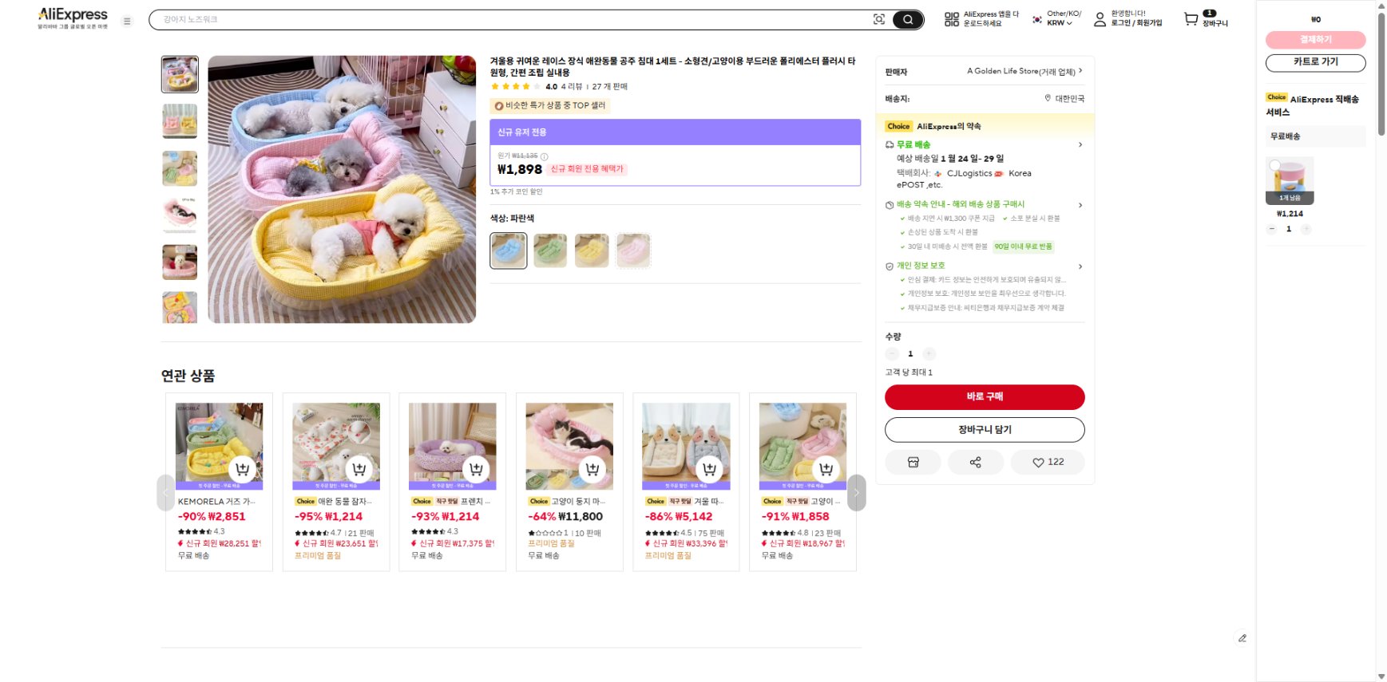Click the share icon button

tap(975, 463)
